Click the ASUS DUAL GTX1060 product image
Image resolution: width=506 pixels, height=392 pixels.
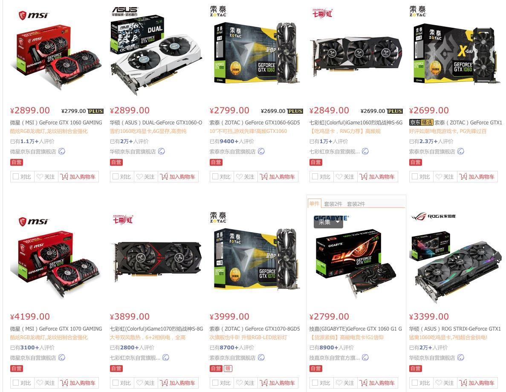pos(156,54)
